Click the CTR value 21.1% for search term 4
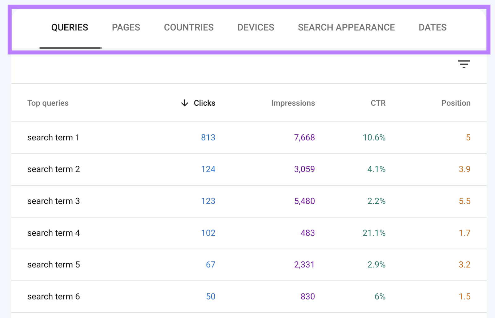The width and height of the screenshot is (495, 318). 373,233
